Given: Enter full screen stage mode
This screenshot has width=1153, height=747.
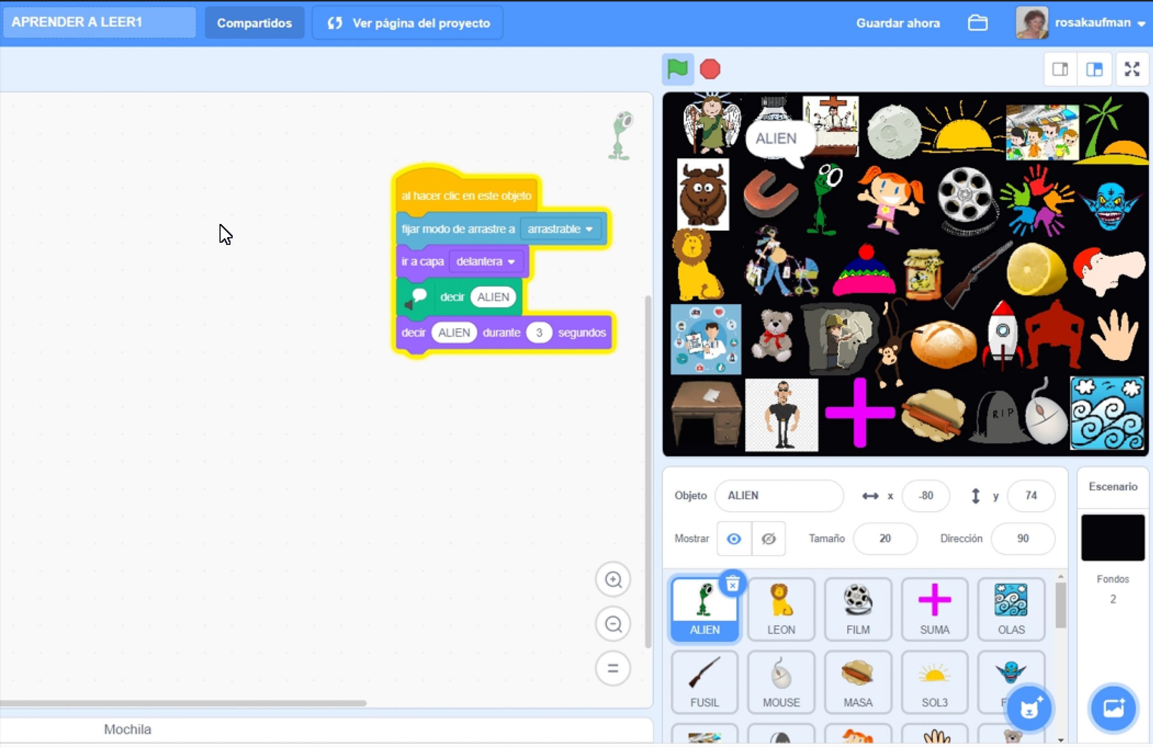Looking at the screenshot, I should (1132, 69).
